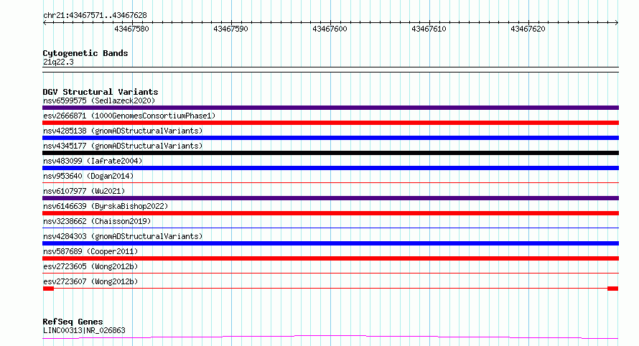The width and height of the screenshot is (639, 346).
Task: Click the red bar under nsv587689
Action: [x=330, y=258]
